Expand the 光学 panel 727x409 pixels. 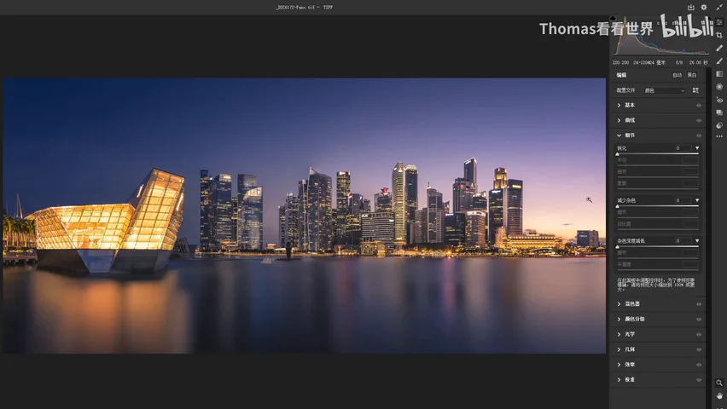pyautogui.click(x=619, y=334)
